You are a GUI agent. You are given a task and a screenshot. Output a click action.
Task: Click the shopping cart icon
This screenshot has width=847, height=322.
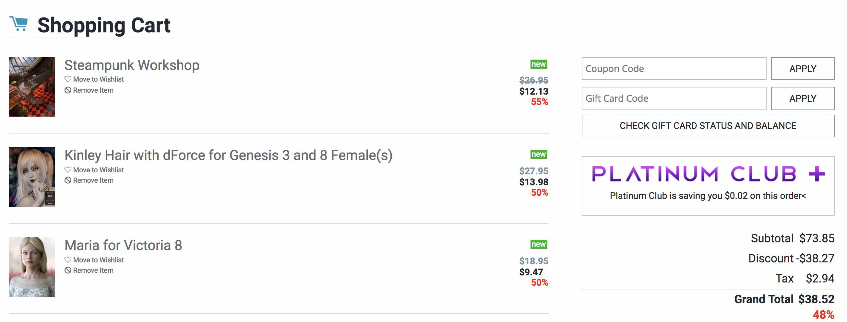tap(19, 24)
